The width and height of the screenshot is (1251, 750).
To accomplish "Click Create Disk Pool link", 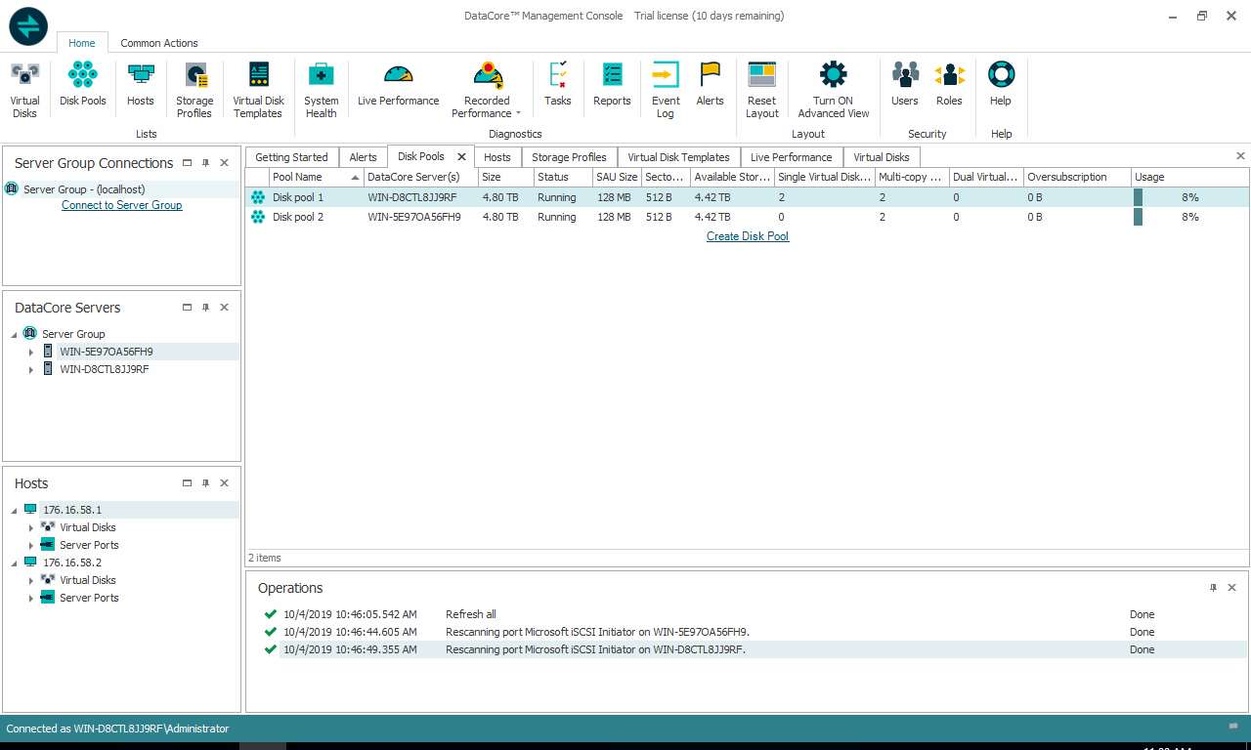I will click(x=748, y=236).
